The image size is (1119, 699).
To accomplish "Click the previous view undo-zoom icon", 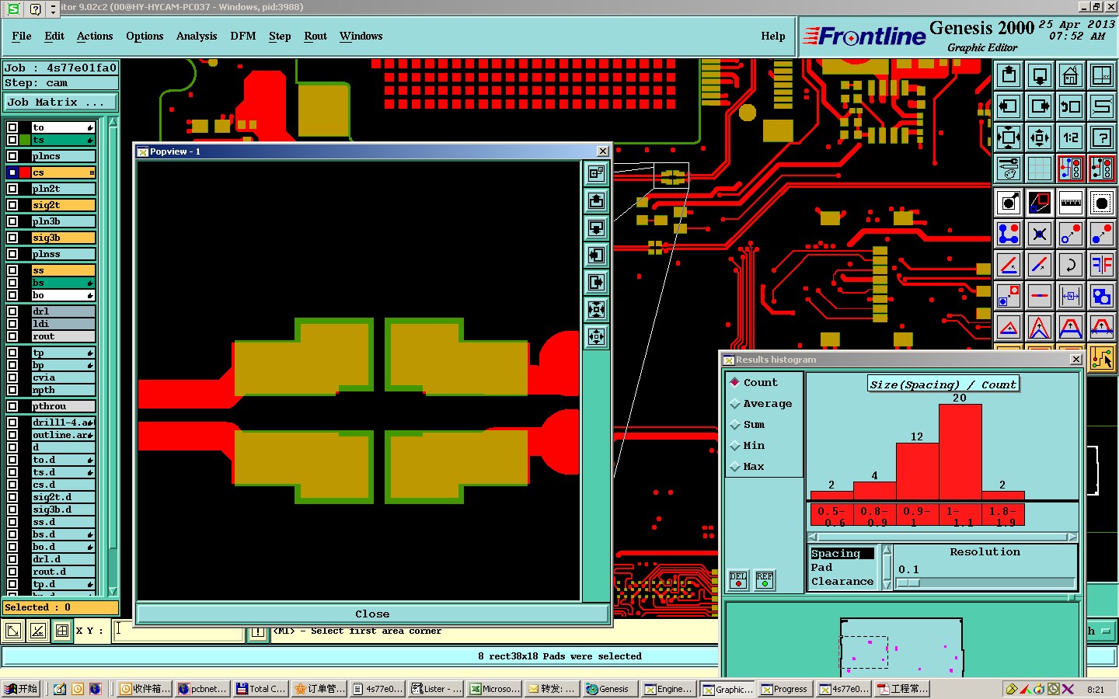I will point(1071,106).
